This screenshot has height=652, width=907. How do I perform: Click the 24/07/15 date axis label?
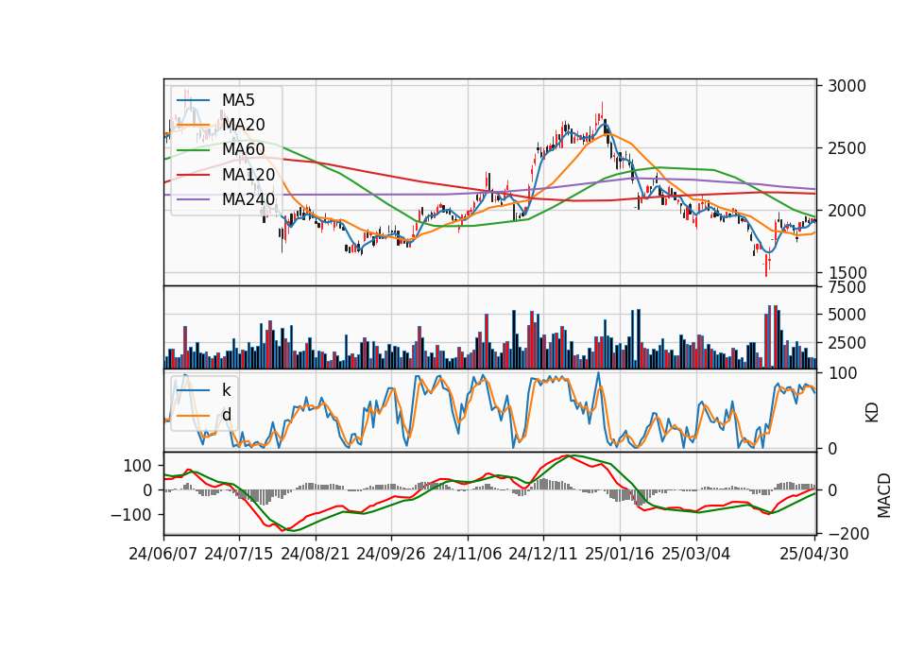point(239,555)
